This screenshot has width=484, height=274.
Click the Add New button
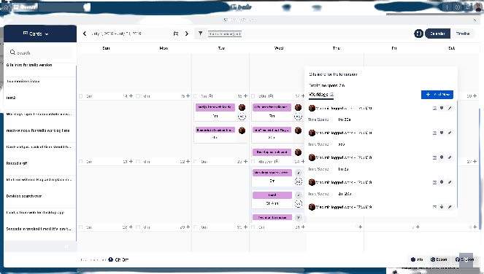pos(437,95)
